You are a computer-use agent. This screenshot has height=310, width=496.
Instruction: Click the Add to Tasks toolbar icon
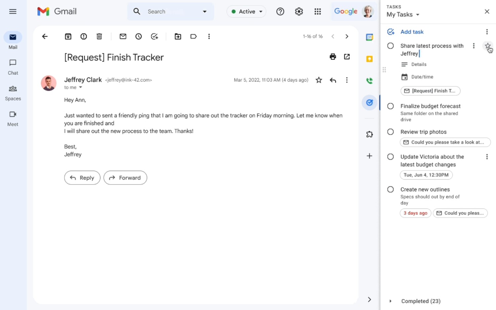pyautogui.click(x=154, y=36)
